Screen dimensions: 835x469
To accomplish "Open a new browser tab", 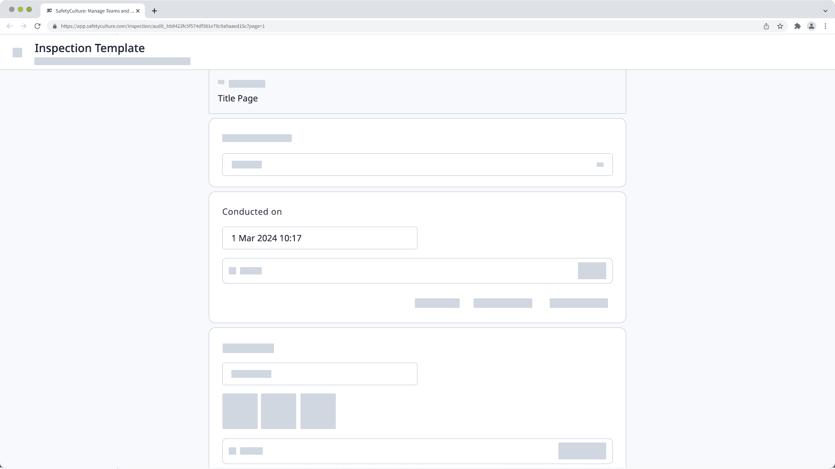I will tap(154, 11).
